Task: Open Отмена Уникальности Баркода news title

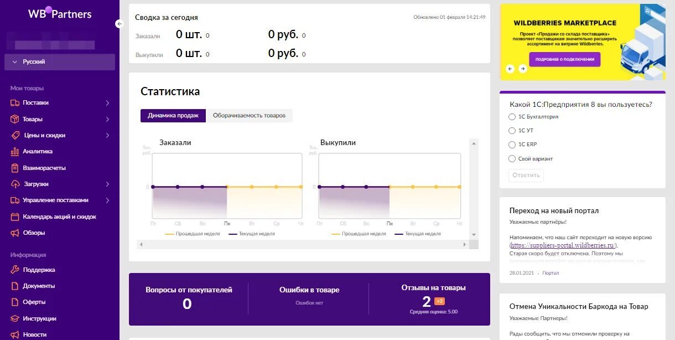Action: tap(579, 306)
